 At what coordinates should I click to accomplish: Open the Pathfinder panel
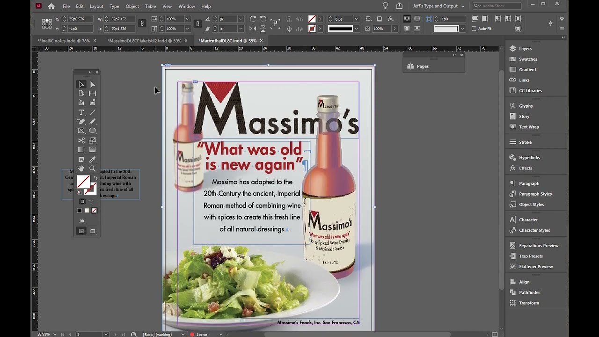coord(529,292)
